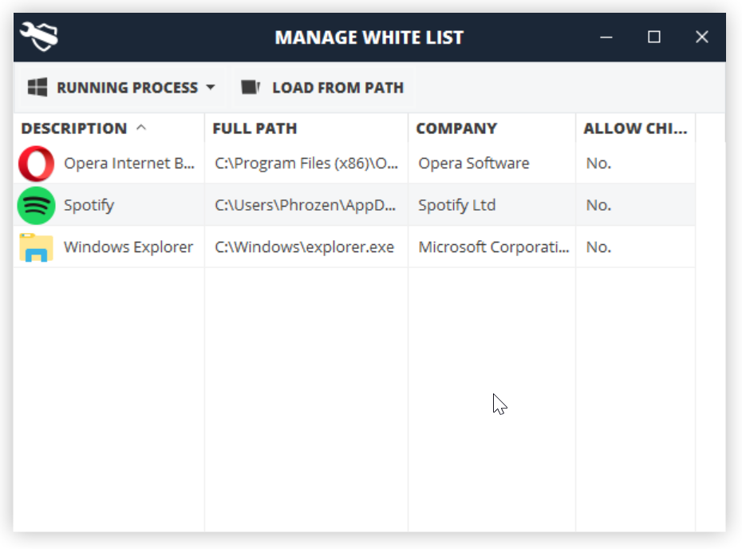Click the folder icon beside Load From Path
The height and width of the screenshot is (549, 742).
click(251, 88)
